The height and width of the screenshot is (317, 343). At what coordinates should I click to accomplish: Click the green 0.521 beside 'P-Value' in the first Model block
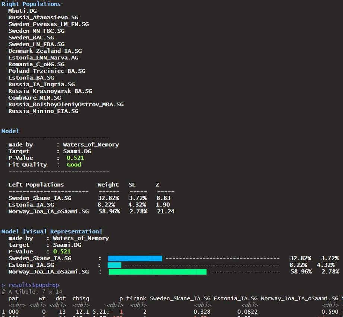75,158
